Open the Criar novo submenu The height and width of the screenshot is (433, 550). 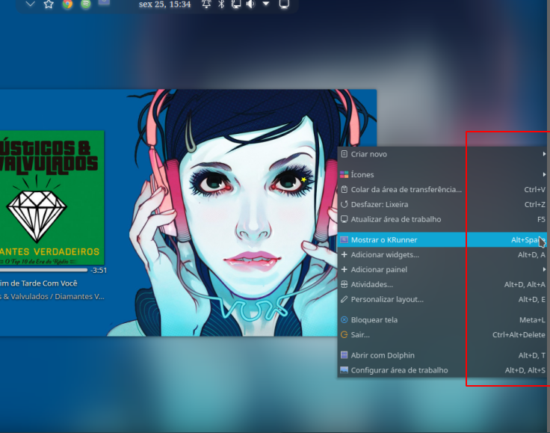click(442, 154)
